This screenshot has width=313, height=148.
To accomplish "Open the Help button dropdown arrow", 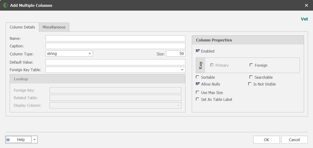I will tap(34, 140).
